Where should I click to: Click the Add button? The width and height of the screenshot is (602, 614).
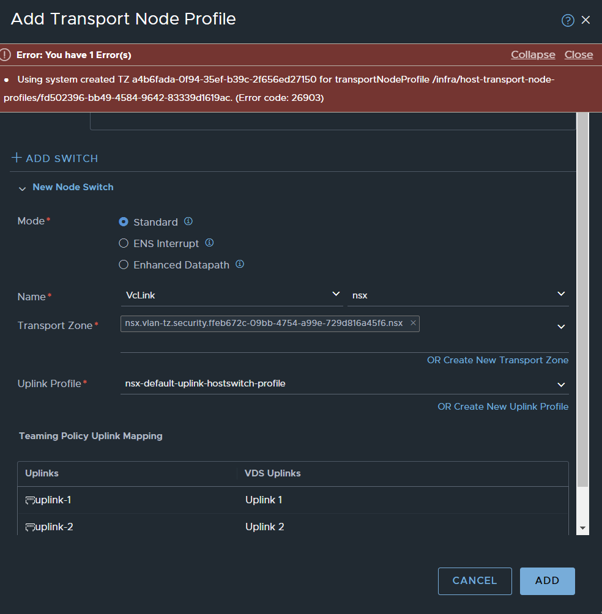pyautogui.click(x=547, y=581)
